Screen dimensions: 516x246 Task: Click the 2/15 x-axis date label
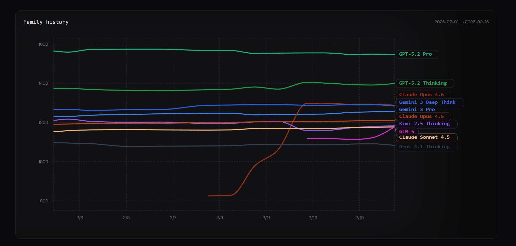point(360,218)
